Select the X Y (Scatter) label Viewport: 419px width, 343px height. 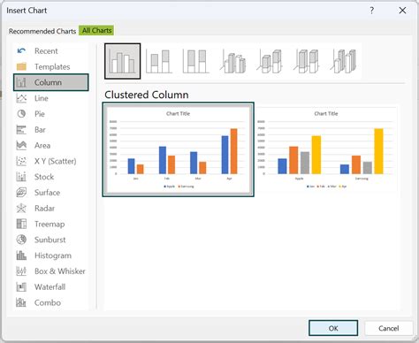[56, 161]
